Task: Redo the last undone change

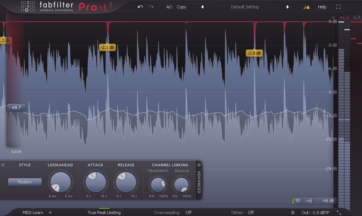Action: (x=151, y=7)
